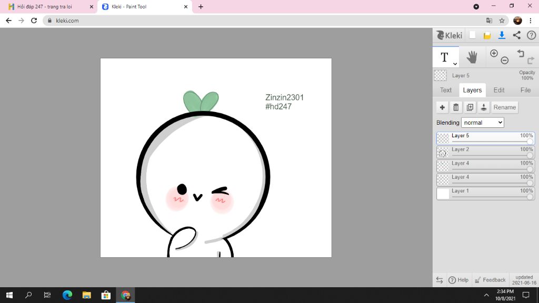Image resolution: width=539 pixels, height=303 pixels.
Task: Merge the layer down
Action: [x=484, y=107]
